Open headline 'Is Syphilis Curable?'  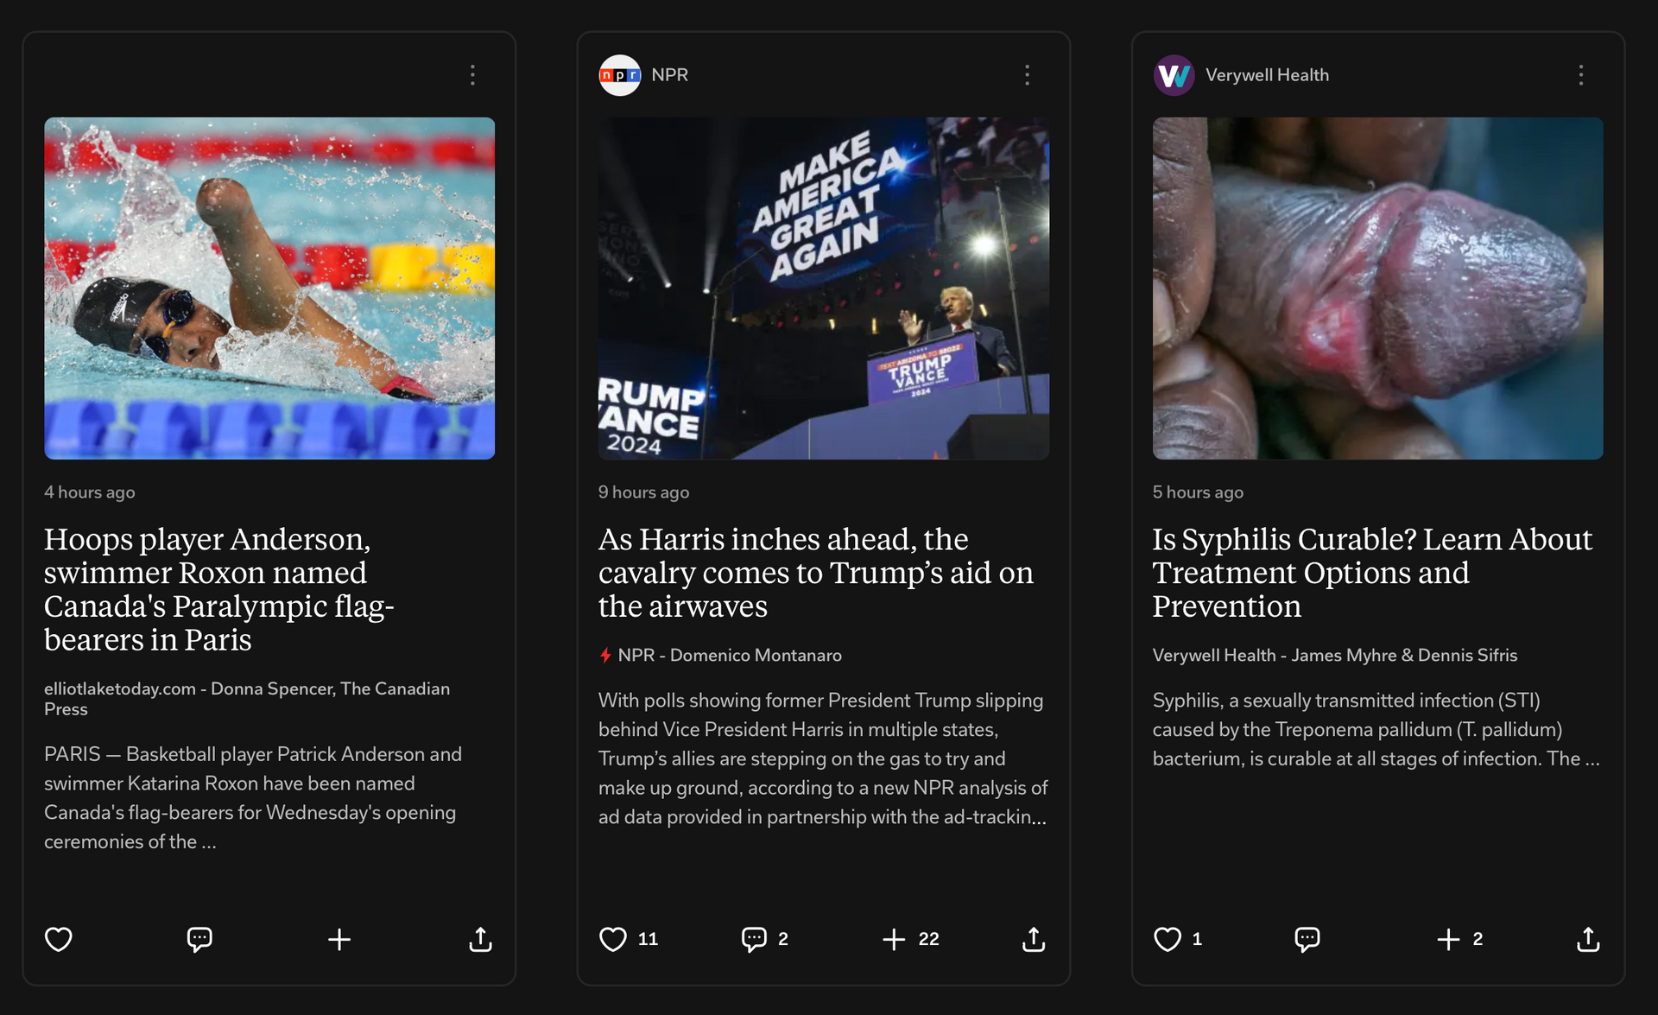pyautogui.click(x=1372, y=572)
